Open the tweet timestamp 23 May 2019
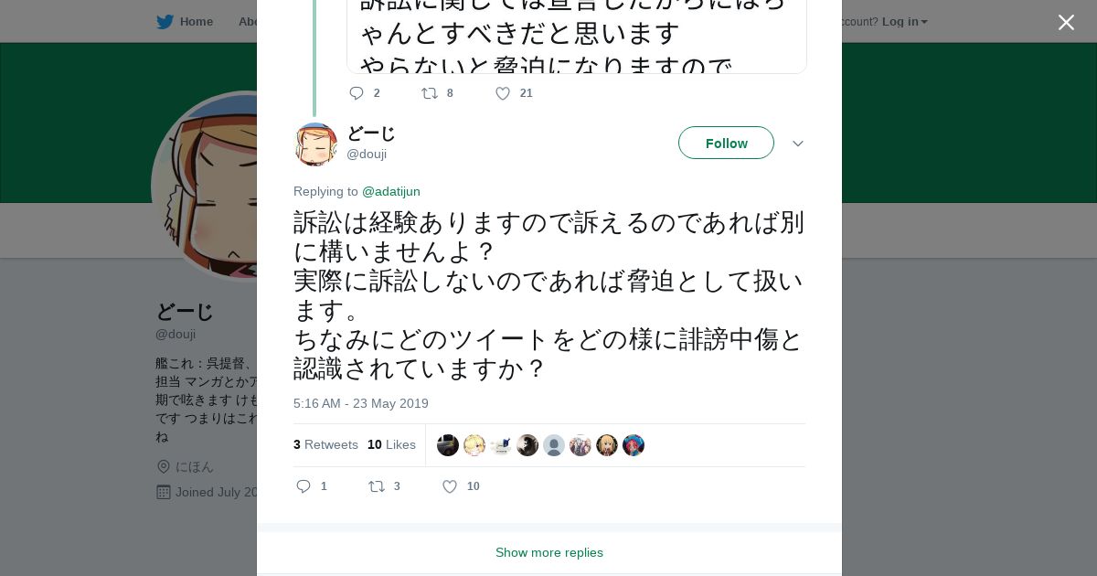 (x=360, y=403)
